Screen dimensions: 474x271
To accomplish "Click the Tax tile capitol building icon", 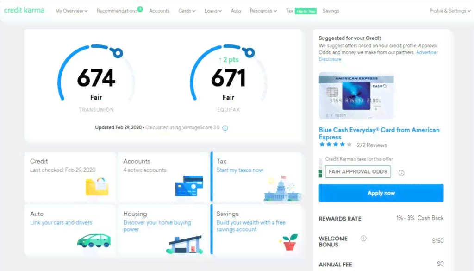I will (282, 189).
